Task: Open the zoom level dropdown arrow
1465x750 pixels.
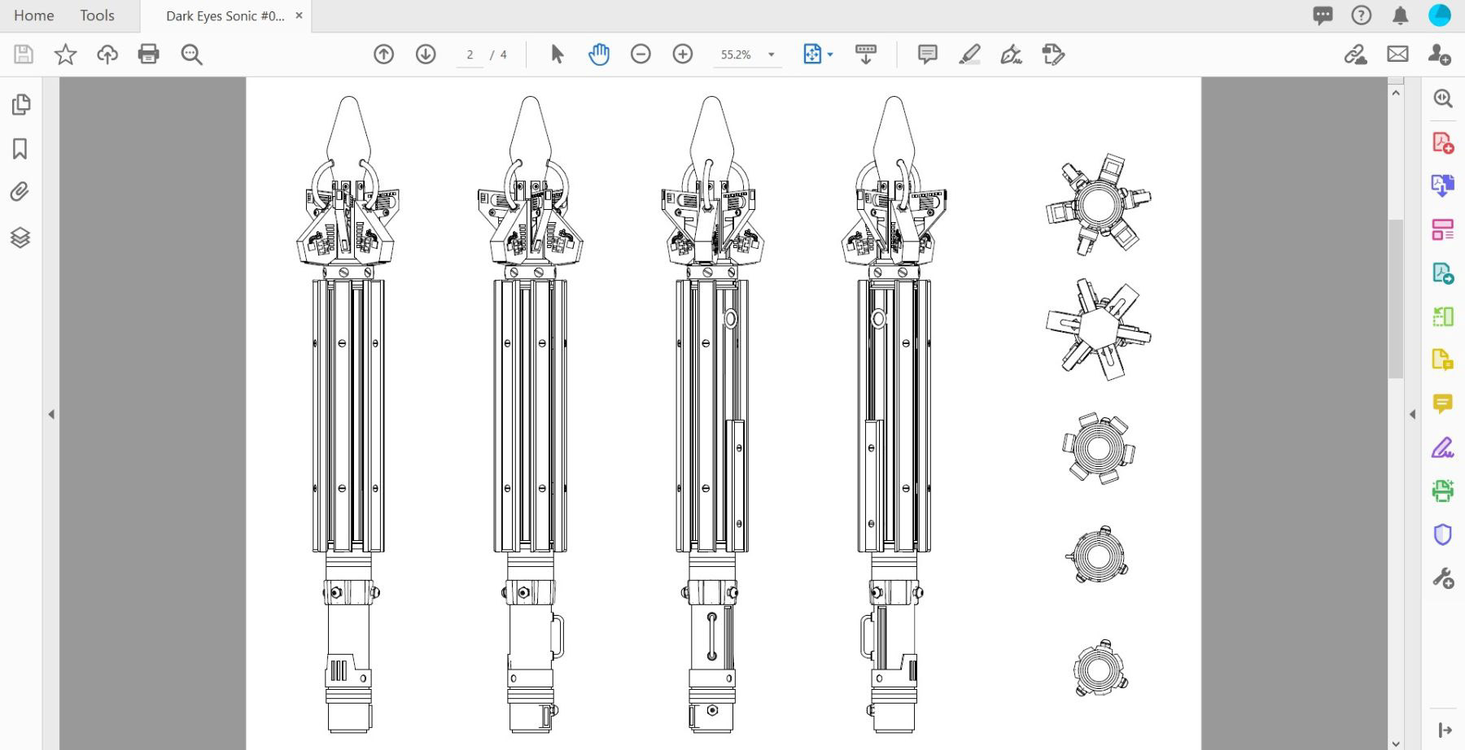Action: tap(772, 55)
